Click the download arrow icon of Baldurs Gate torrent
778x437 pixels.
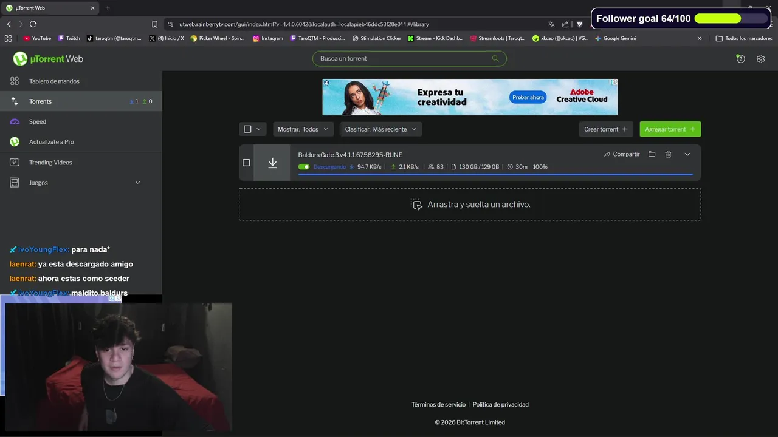pyautogui.click(x=272, y=163)
